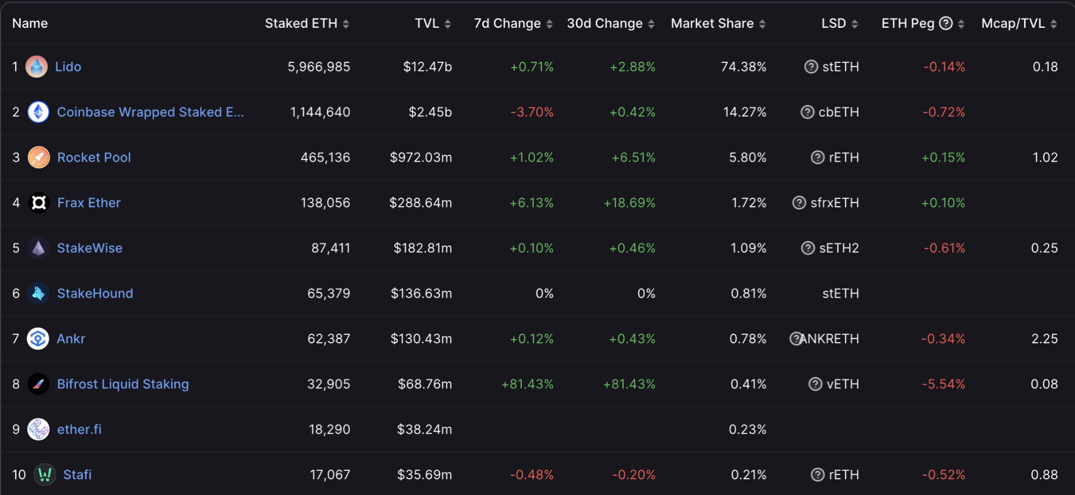Open the Bifrost Liquid Staking link
This screenshot has width=1075, height=495.
[122, 384]
